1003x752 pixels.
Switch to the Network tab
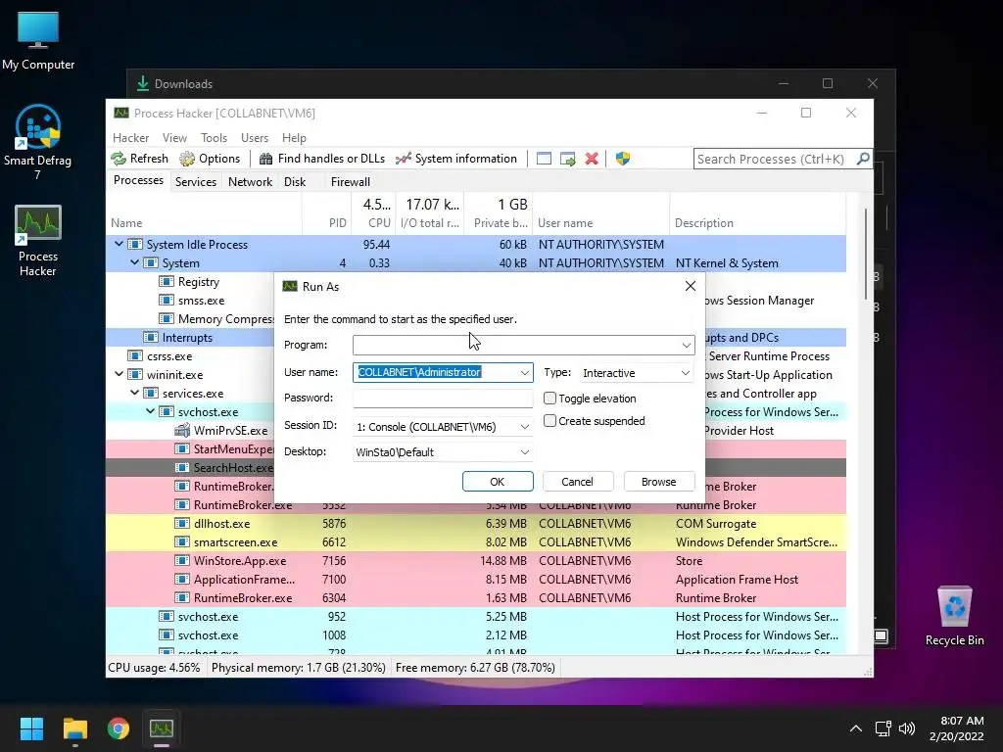point(250,181)
